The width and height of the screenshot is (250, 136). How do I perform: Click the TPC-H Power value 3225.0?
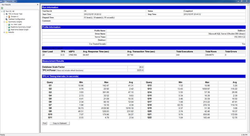coord(140,70)
